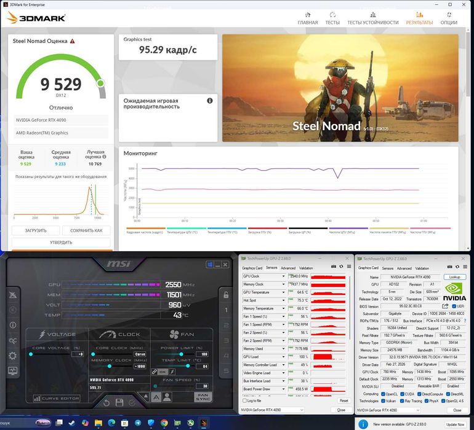The image size is (474, 430).
Task: Click the Update Now button in GPU-Z notification
Action: coord(456,424)
